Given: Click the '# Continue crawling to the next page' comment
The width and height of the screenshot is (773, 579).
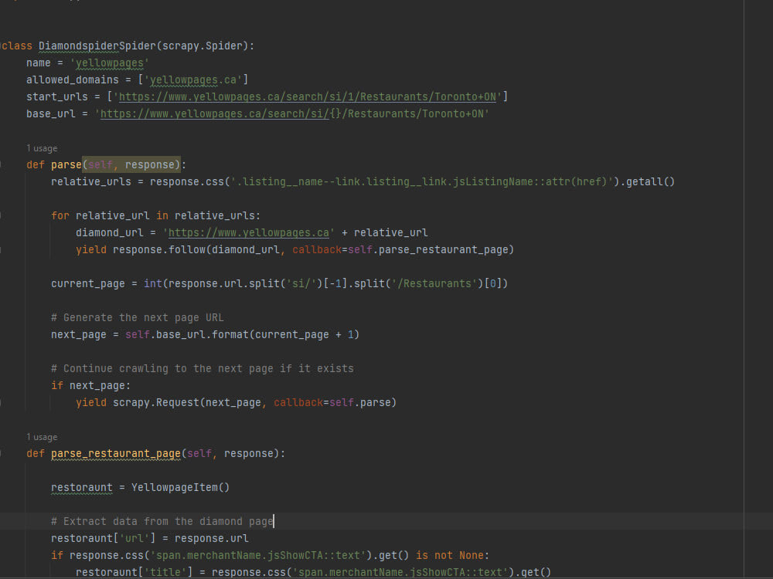Looking at the screenshot, I should point(202,369).
